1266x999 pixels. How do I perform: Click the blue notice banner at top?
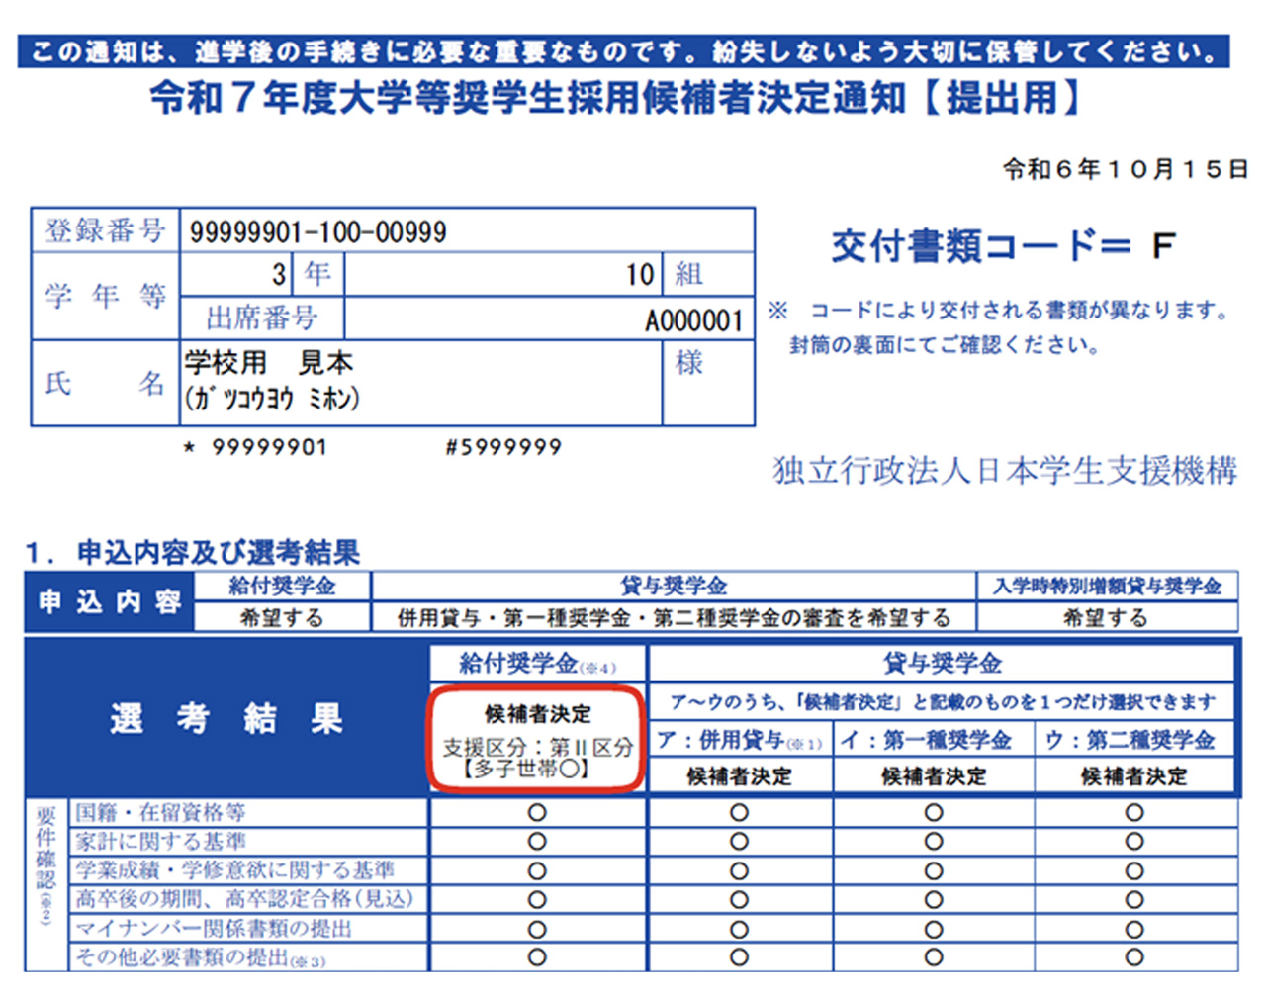coord(623,51)
